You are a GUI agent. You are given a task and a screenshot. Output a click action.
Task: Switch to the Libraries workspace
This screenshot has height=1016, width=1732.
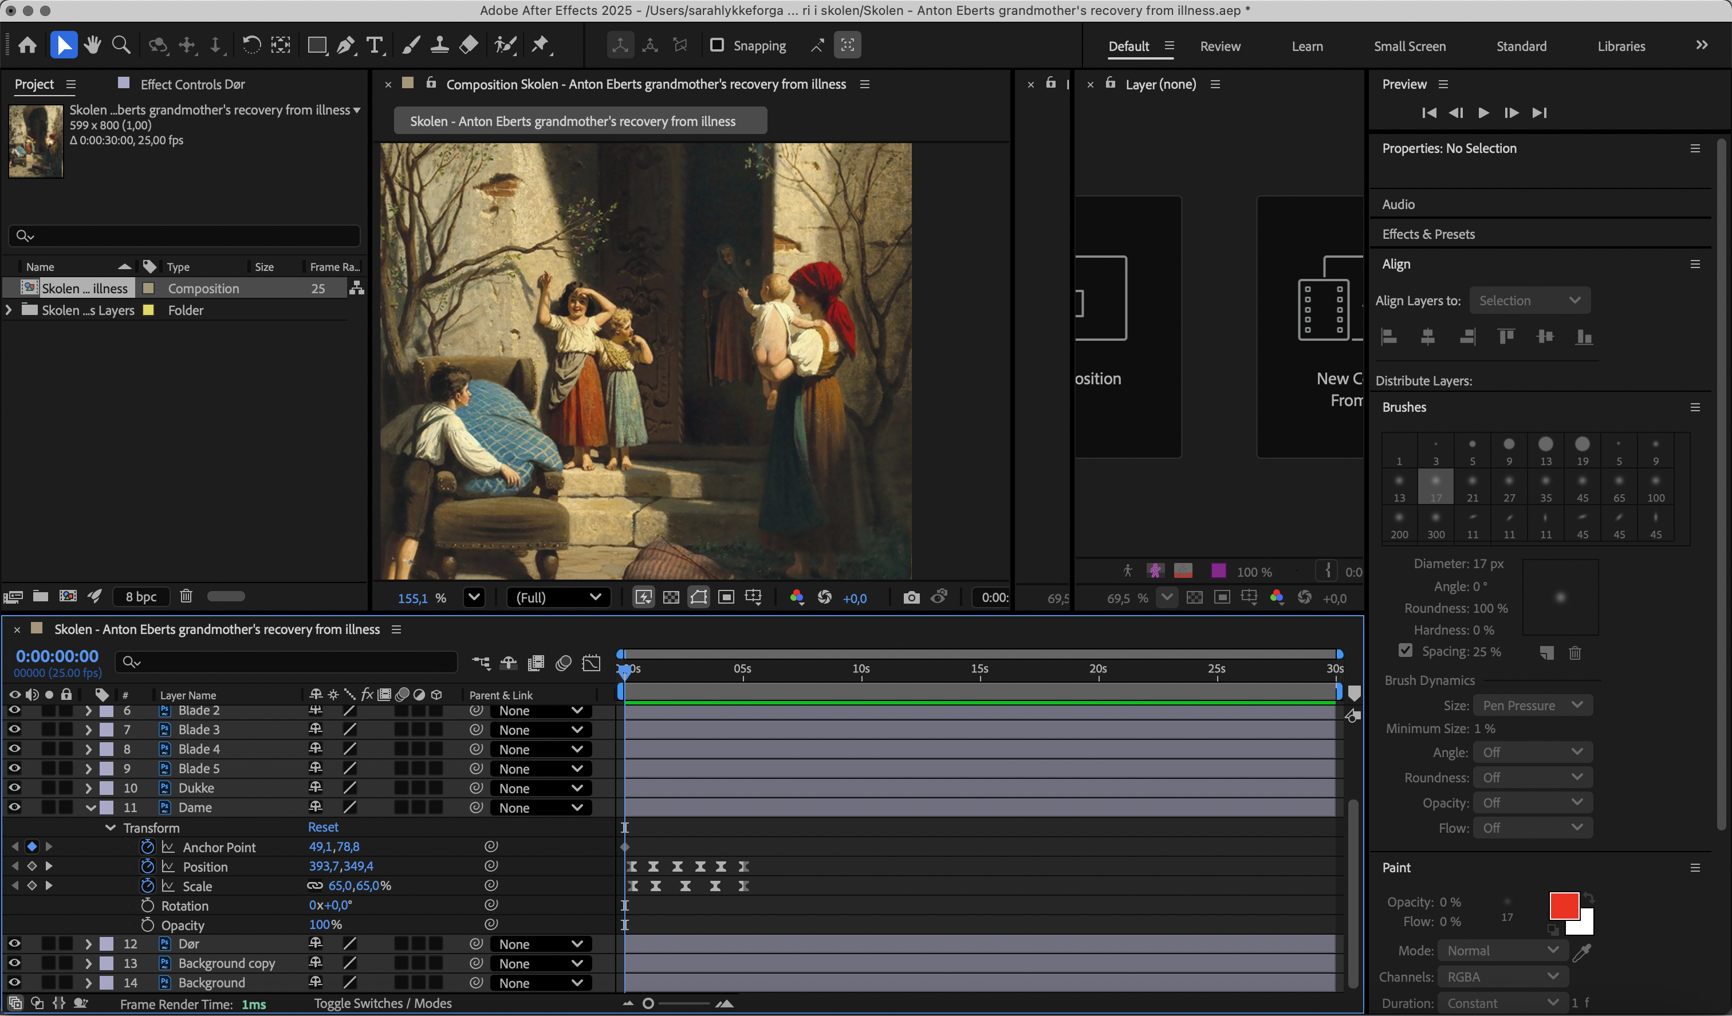[x=1621, y=46]
